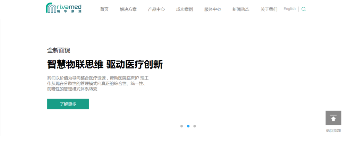Go to 首页 menu item

(104, 9)
